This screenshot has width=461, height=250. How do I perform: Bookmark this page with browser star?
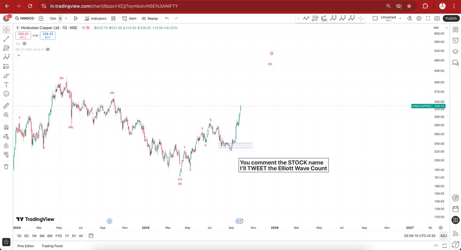(409, 6)
